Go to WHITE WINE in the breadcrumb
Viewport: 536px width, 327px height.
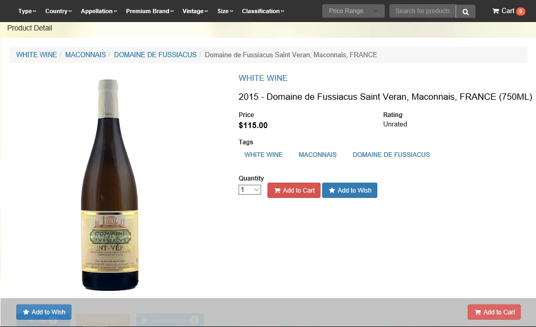pyautogui.click(x=37, y=55)
